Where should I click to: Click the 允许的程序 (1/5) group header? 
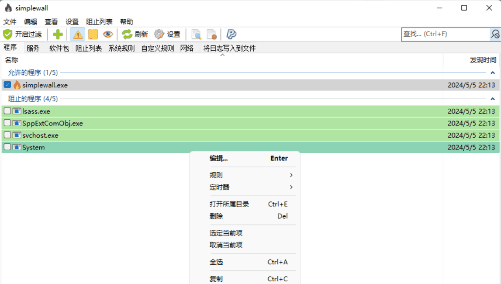click(33, 73)
